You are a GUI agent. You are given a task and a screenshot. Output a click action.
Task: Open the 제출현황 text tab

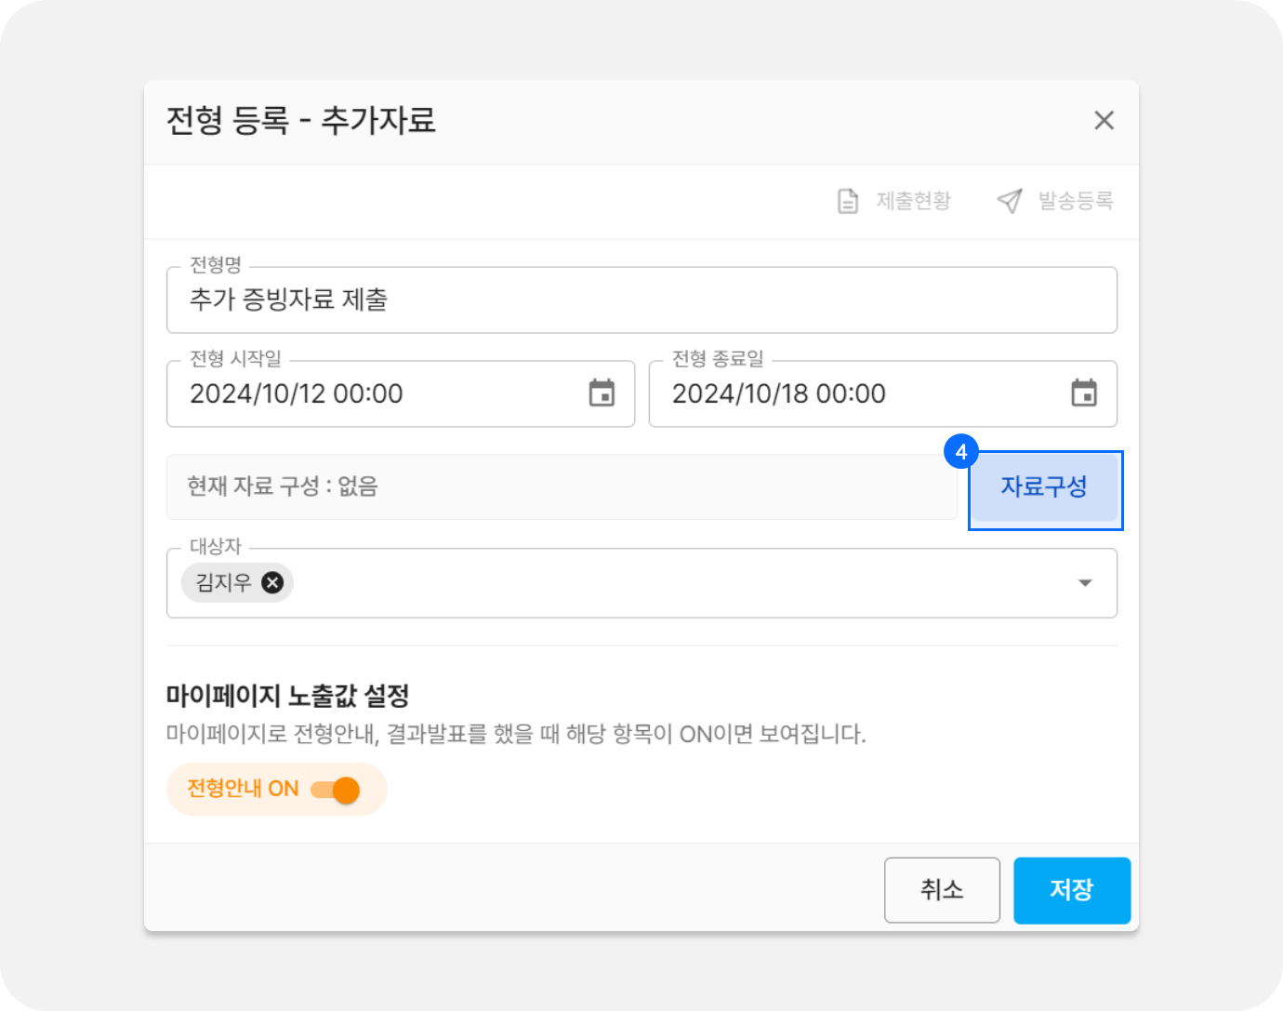pyautogui.click(x=913, y=201)
